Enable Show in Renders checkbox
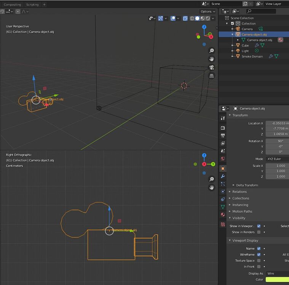The width and height of the screenshot is (289, 285). (x=259, y=232)
